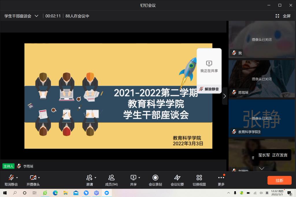The image size is (296, 197).
Task: Click the 88人在会议中 participant count
Action: point(77,16)
